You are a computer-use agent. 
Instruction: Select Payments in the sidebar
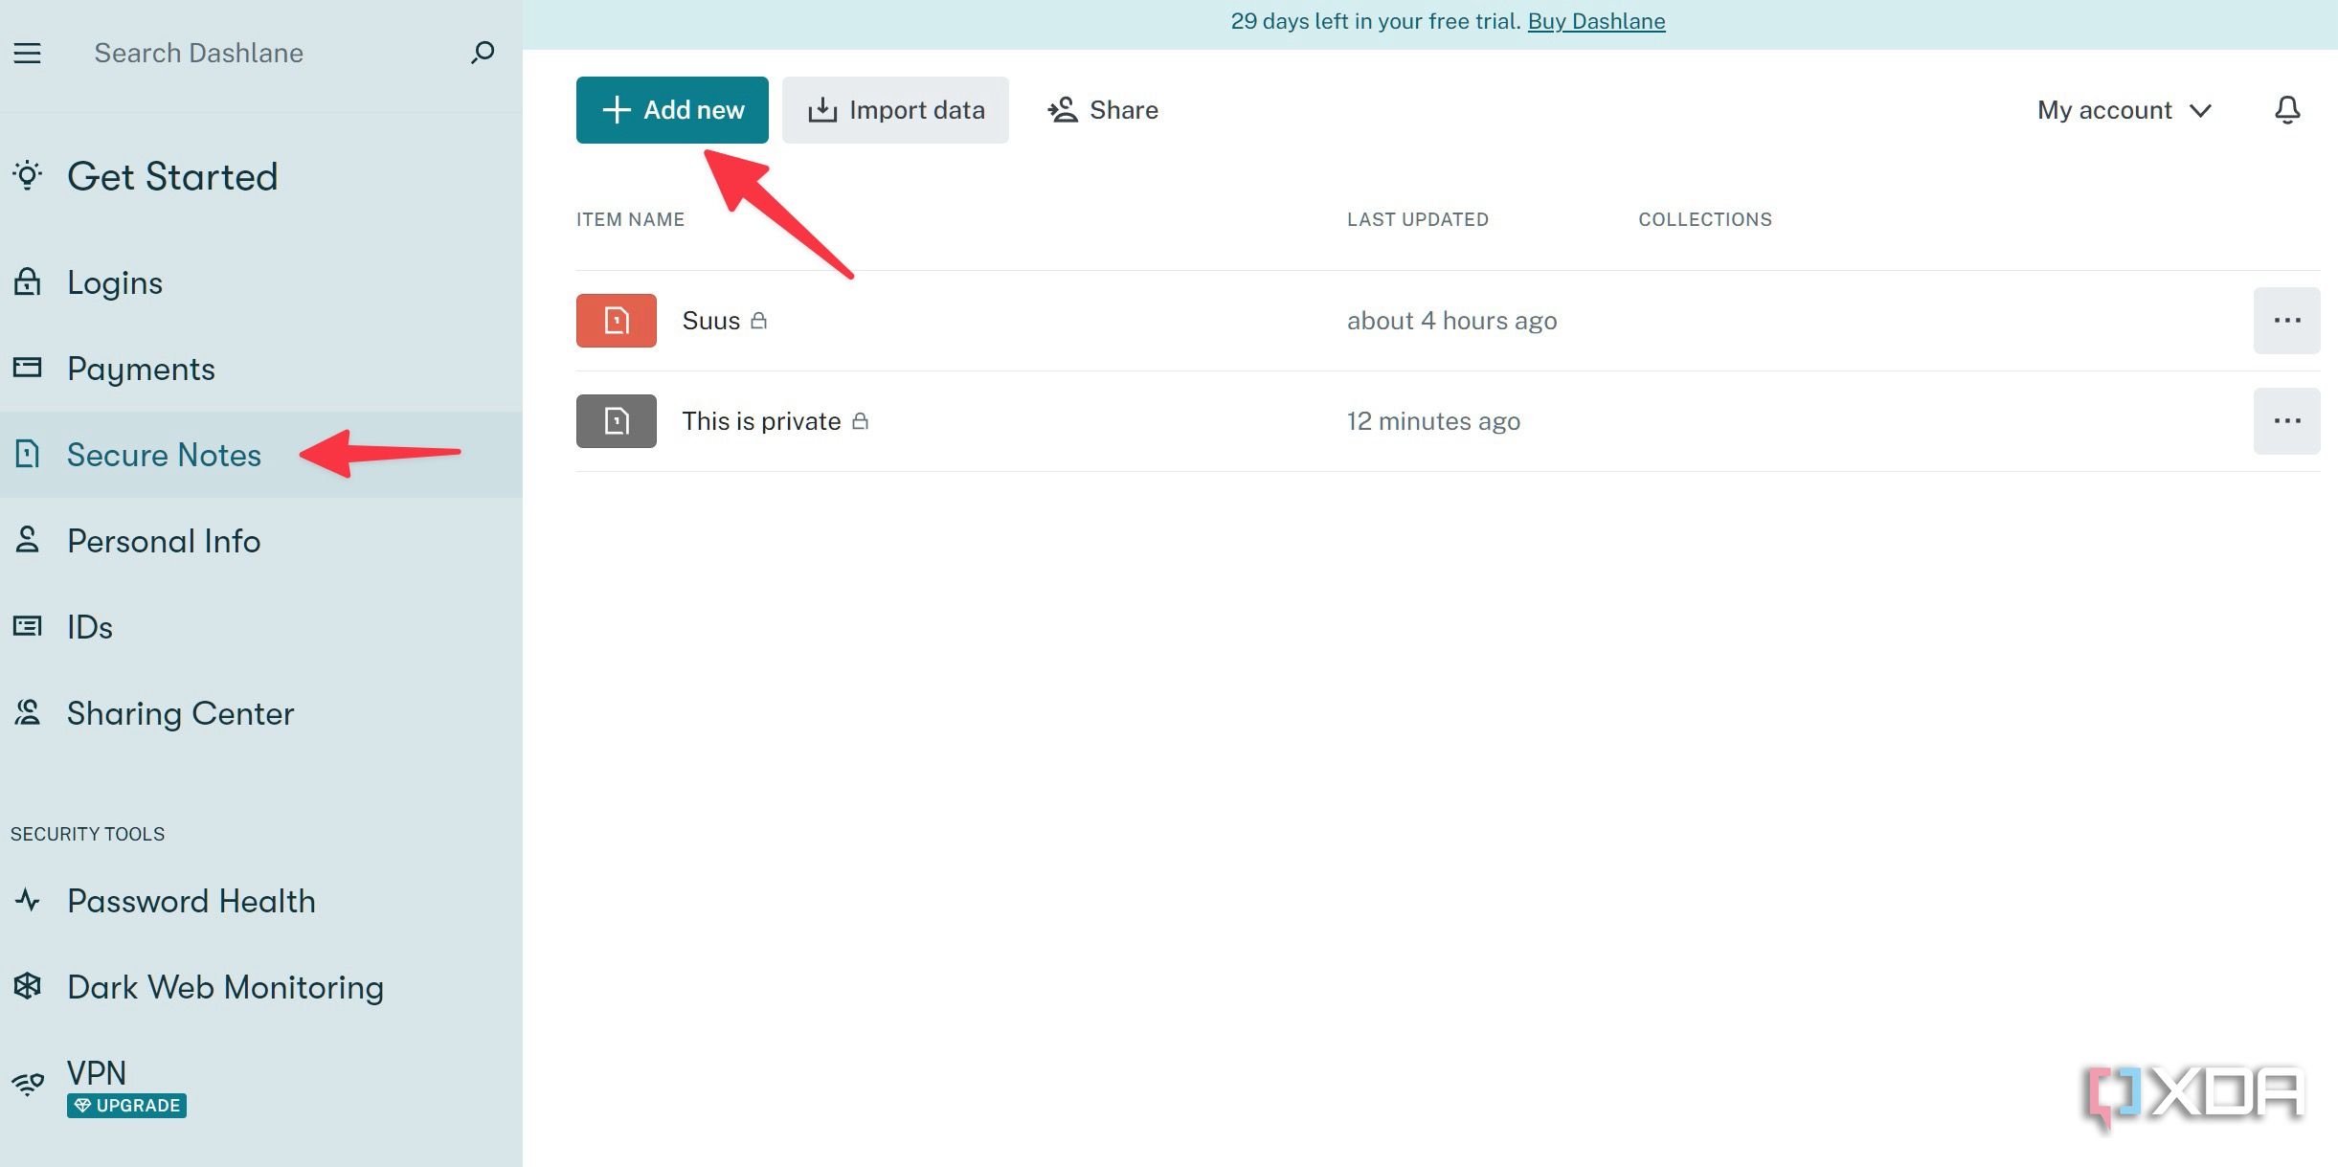(x=141, y=369)
